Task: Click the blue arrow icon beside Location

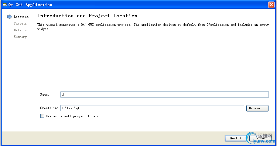Action: [x=9, y=17]
